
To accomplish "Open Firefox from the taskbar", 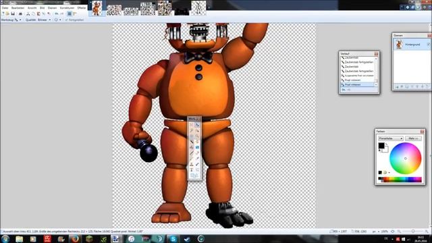I will 75,239.
